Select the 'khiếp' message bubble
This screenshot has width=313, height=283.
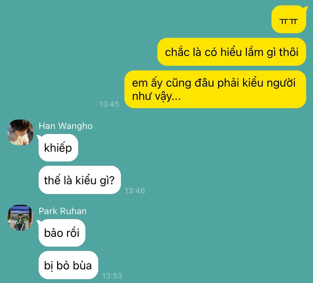(x=58, y=148)
